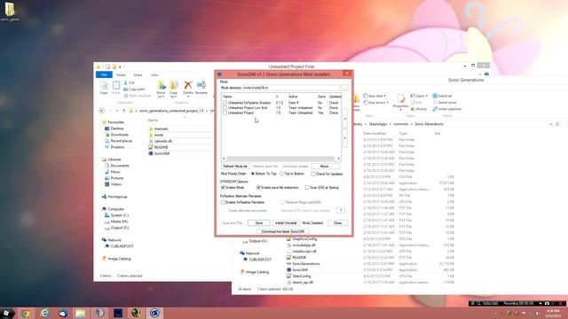The height and width of the screenshot is (319, 568).
Task: Click the Install/Uninstall button
Action: [x=286, y=222]
